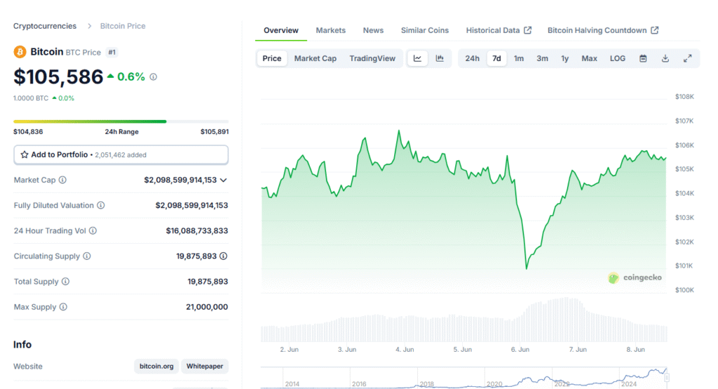Expand chart to fullscreen
The image size is (718, 389).
pyautogui.click(x=687, y=59)
